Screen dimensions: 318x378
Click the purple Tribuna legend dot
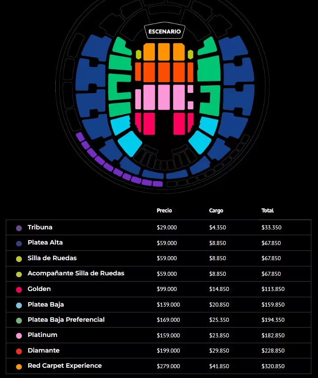point(19,228)
